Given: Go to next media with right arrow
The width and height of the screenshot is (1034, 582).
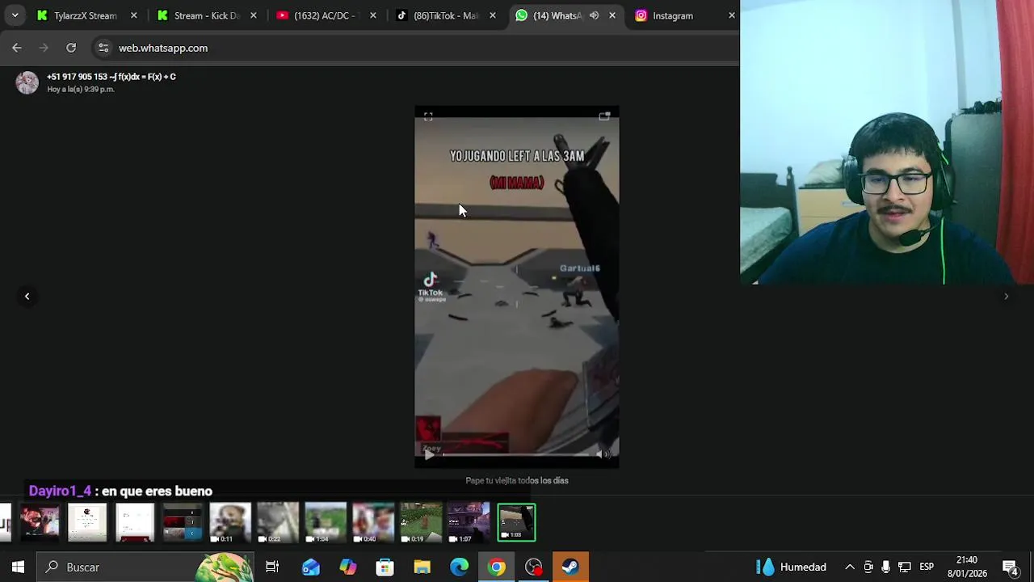Looking at the screenshot, I should tap(1006, 297).
